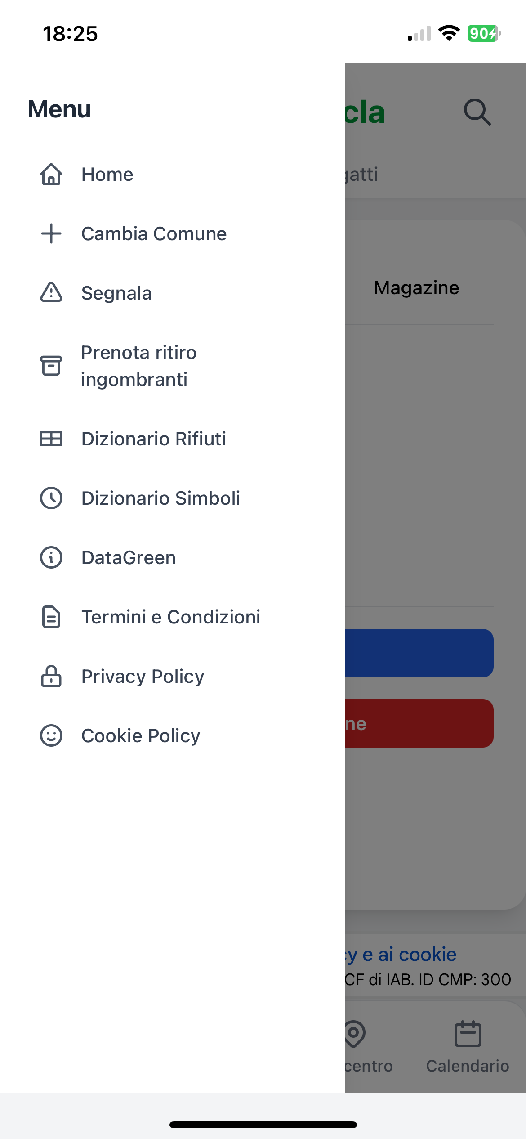Screen dimensions: 526x1139
Task: Go to the DataGreen menu entry
Action: 129,558
